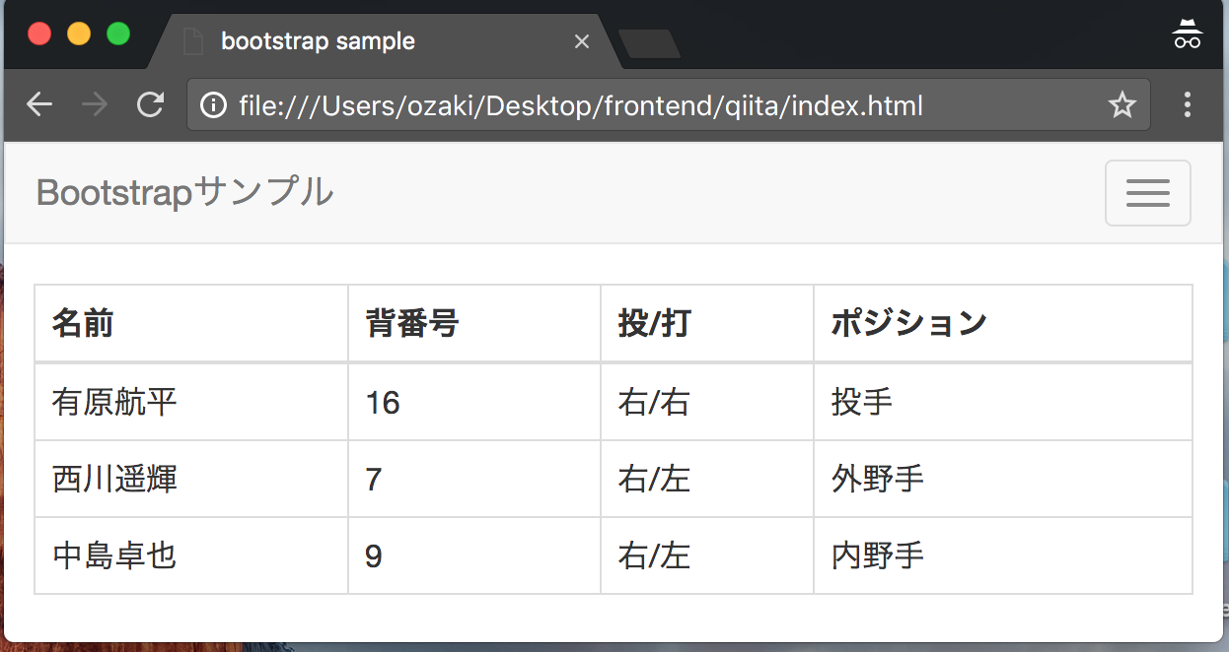Screen dimensions: 1229x652
Task: Click the yellow minimize traffic light
Action: tap(79, 33)
